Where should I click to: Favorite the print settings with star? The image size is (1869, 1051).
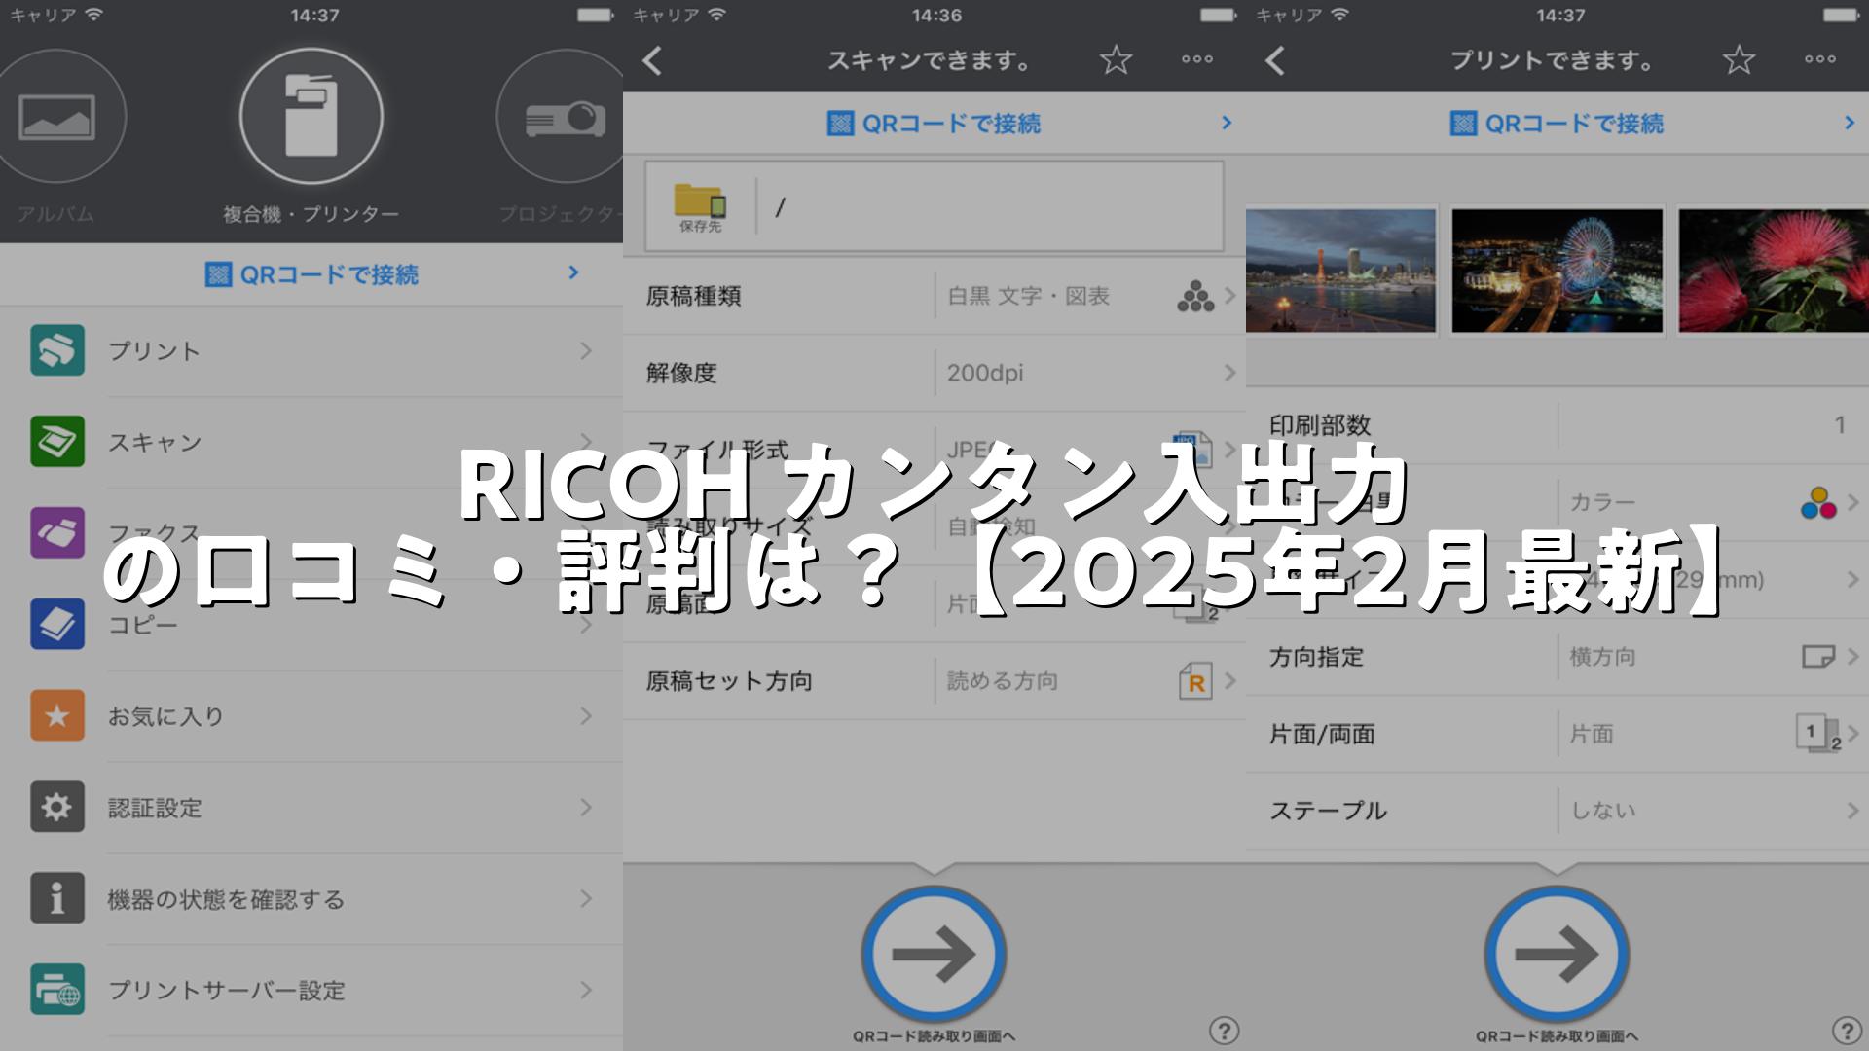[1739, 60]
